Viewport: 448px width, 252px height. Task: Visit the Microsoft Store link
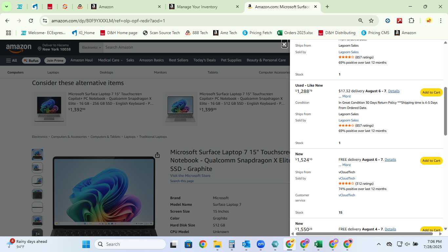click(190, 176)
